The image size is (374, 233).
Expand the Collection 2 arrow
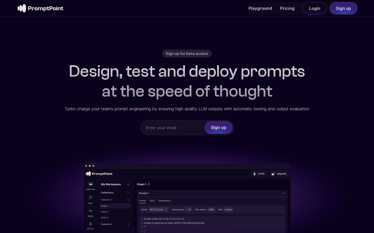point(128,224)
